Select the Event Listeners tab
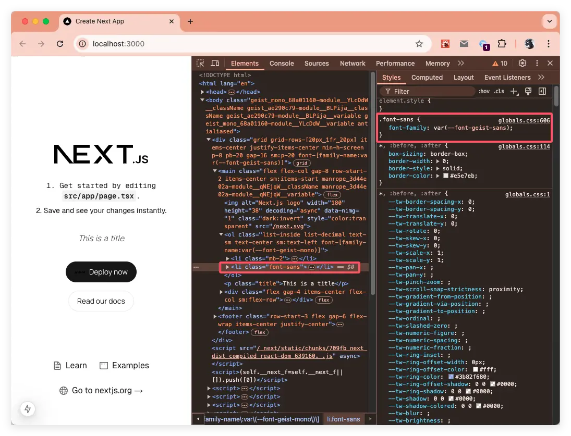 coord(507,78)
